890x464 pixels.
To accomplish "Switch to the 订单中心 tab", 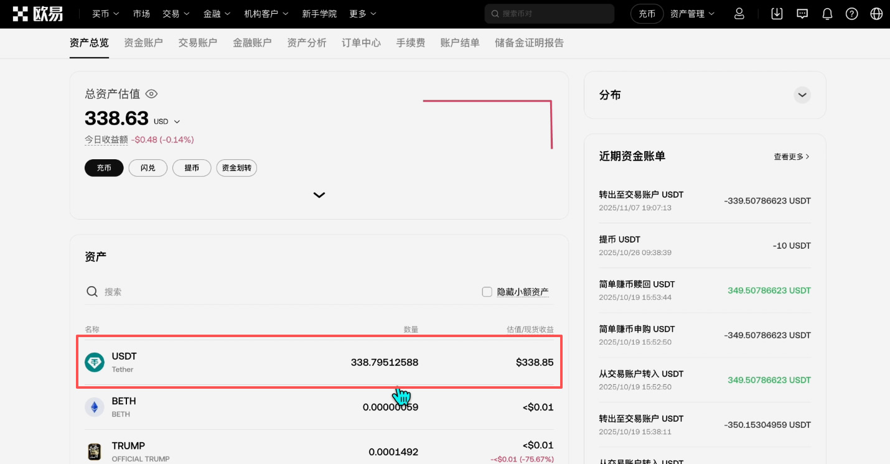I will coord(361,42).
